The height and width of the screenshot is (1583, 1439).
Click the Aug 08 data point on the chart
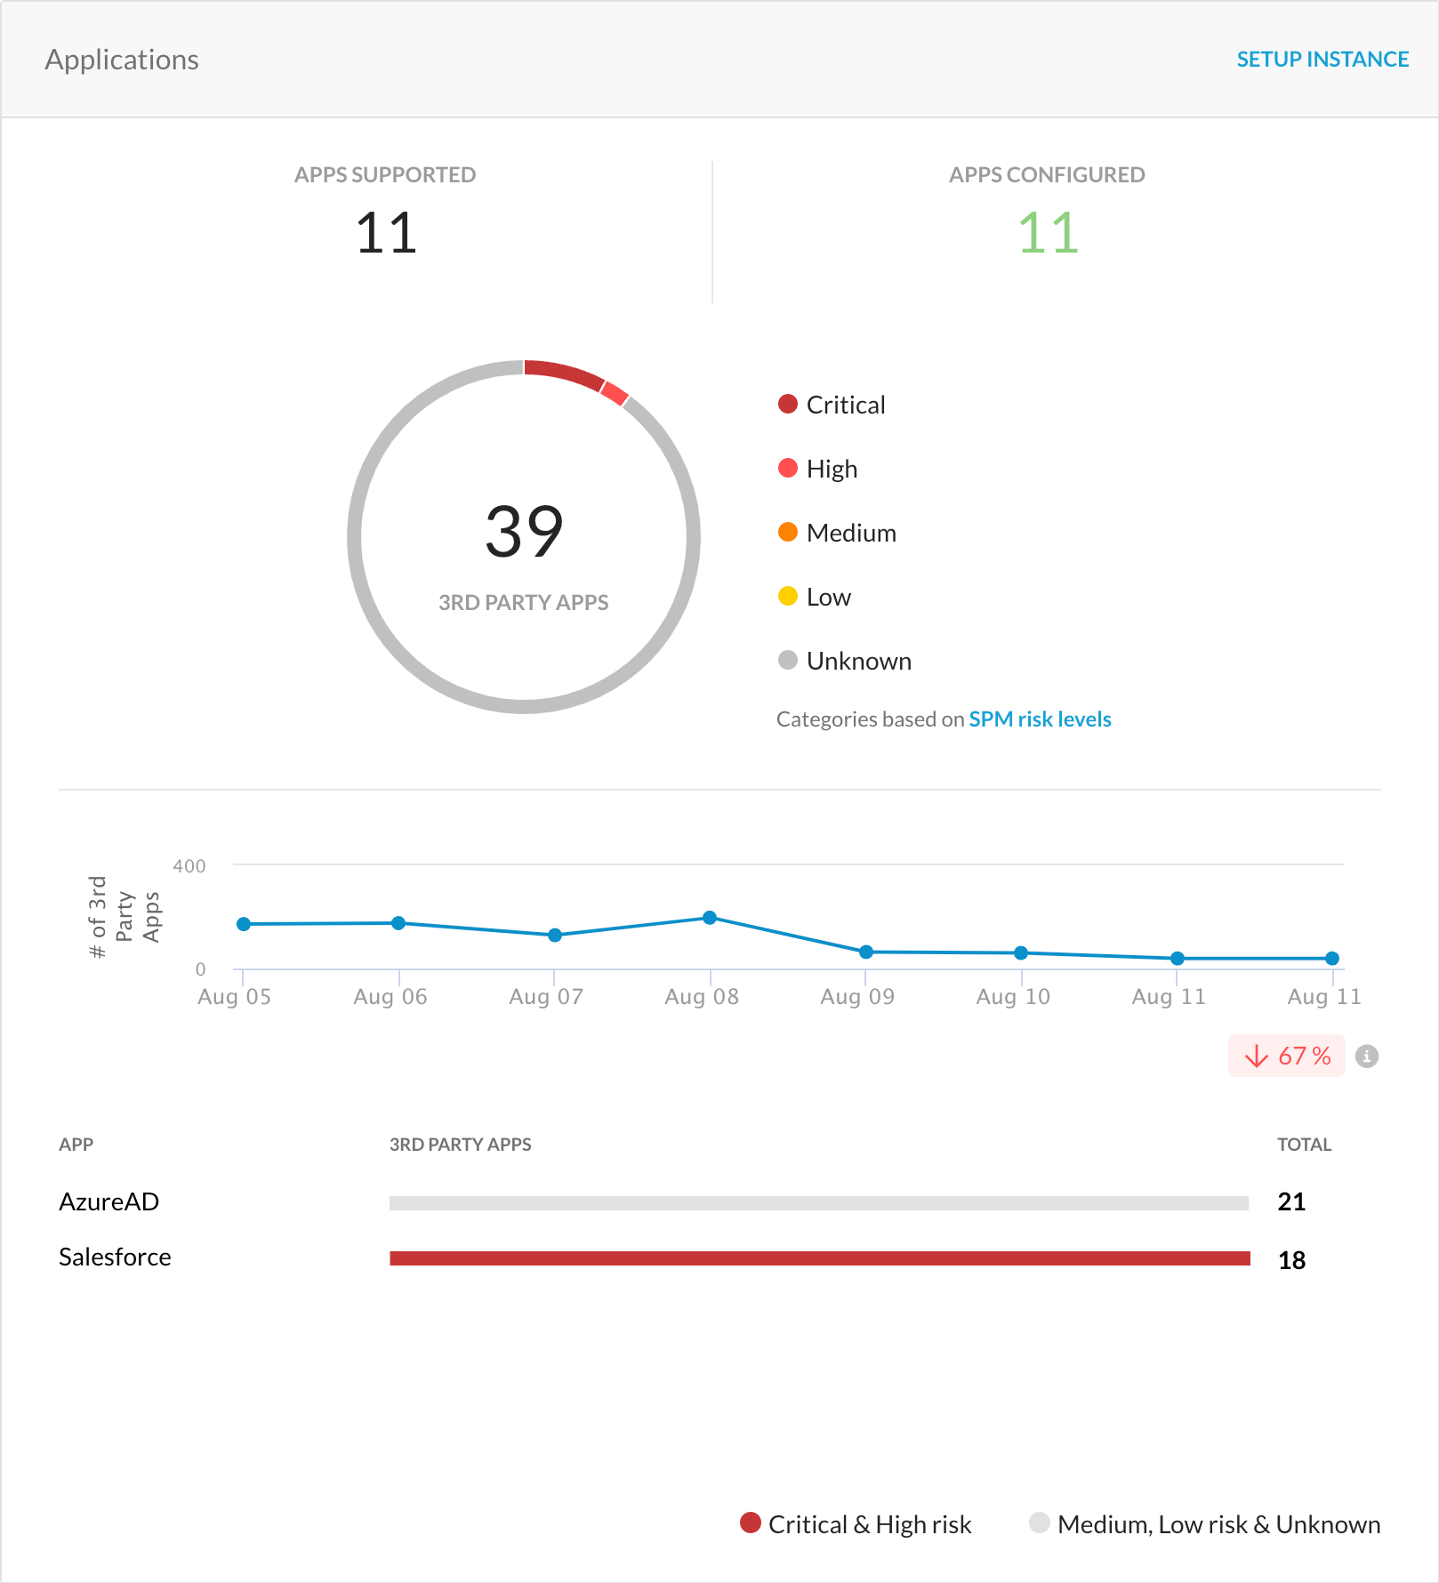(710, 917)
